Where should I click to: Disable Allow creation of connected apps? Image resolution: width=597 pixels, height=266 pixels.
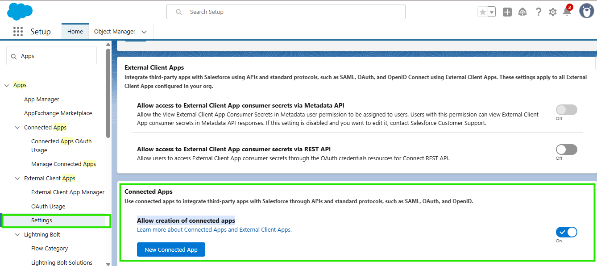pos(567,232)
